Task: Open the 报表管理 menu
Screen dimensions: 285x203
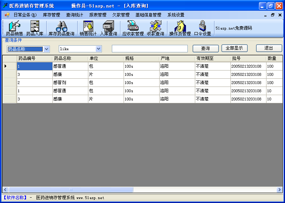Action: point(98,15)
